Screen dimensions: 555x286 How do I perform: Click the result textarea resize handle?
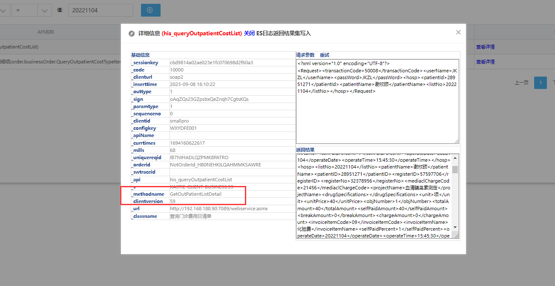click(x=456, y=236)
